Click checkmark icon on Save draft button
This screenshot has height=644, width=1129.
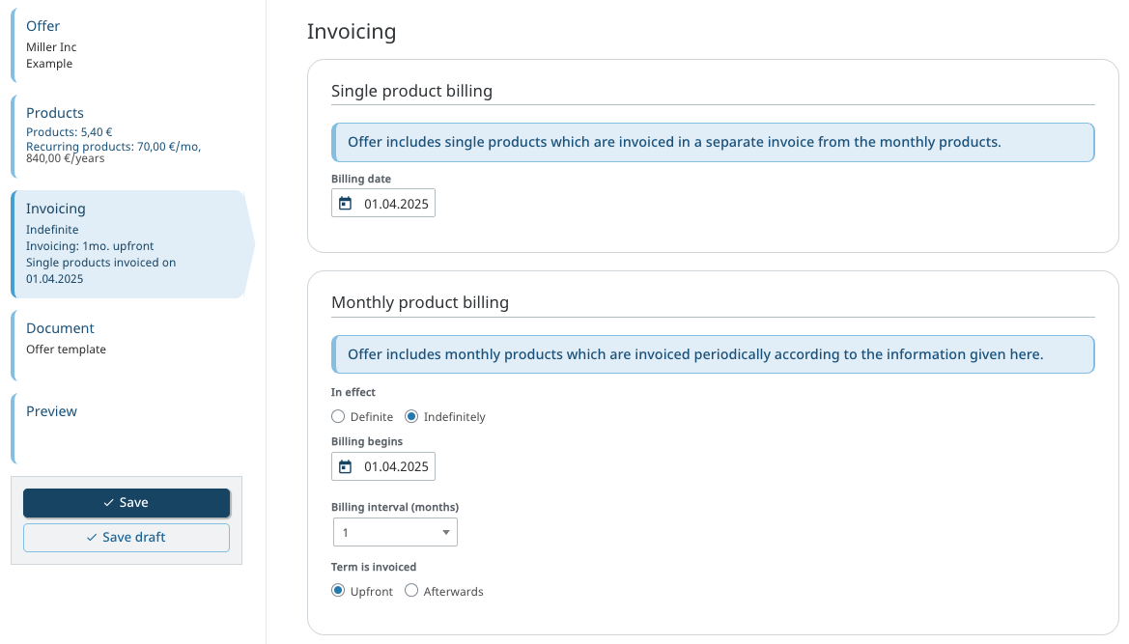point(92,538)
